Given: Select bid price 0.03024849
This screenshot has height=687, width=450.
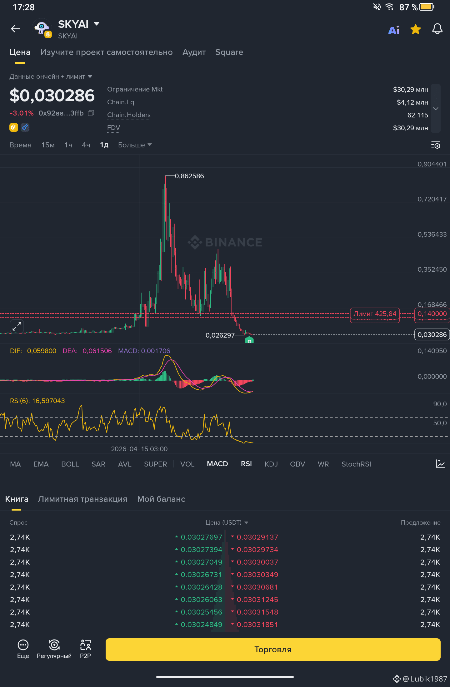Looking at the screenshot, I should [202, 625].
